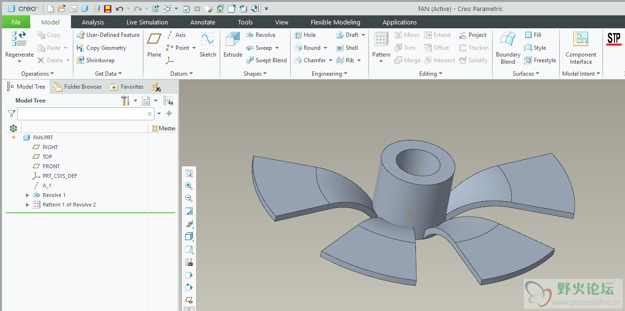Open model tree settings hammer dropdown
The image size is (625, 311).
pos(135,101)
